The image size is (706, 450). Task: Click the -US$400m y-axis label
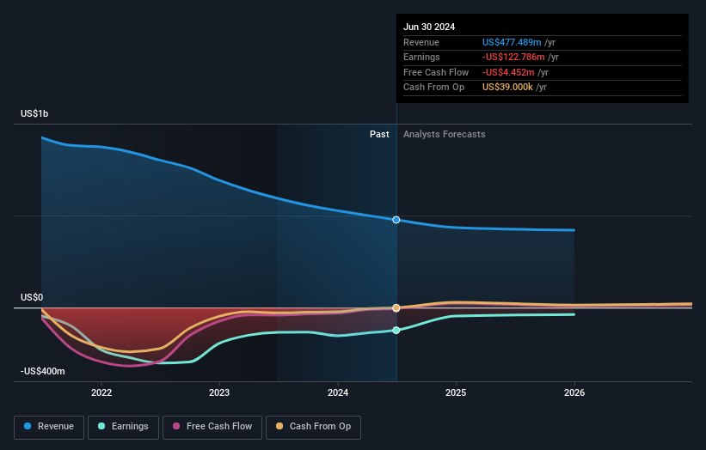43,371
